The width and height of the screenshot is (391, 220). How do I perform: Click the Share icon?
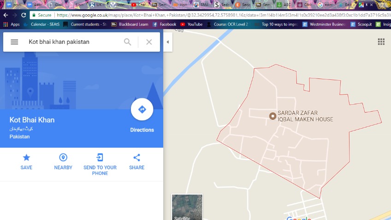[136, 157]
